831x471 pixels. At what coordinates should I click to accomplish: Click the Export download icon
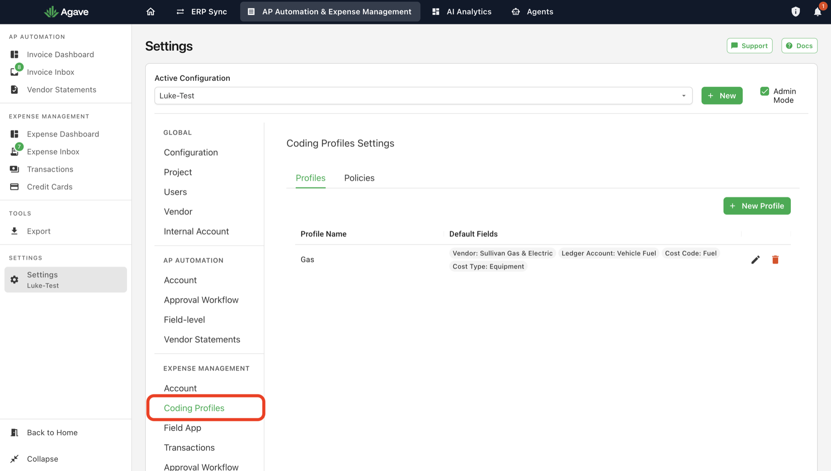[14, 231]
